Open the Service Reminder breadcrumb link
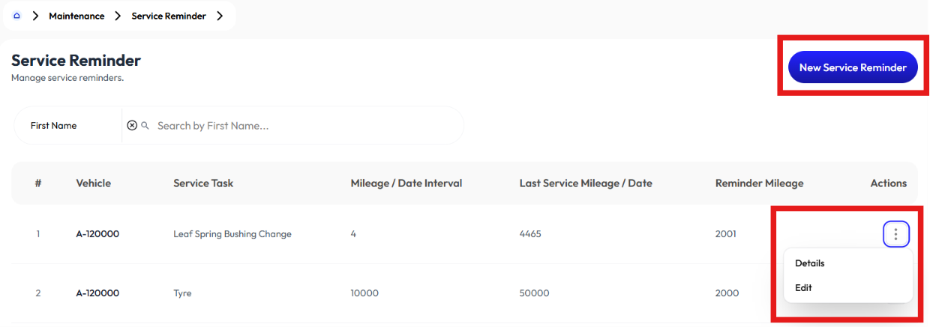This screenshot has height=327, width=930. coord(169,16)
